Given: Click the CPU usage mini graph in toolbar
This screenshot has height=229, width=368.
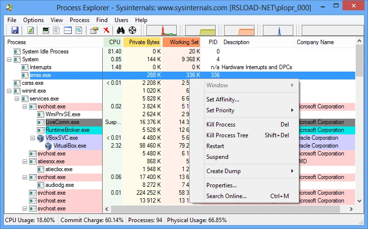Looking at the screenshot, I should 161,30.
